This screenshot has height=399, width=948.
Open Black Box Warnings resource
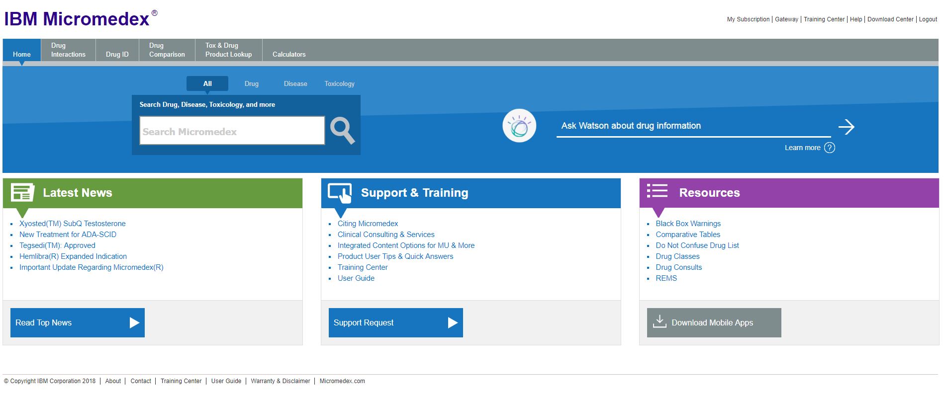pyautogui.click(x=688, y=224)
